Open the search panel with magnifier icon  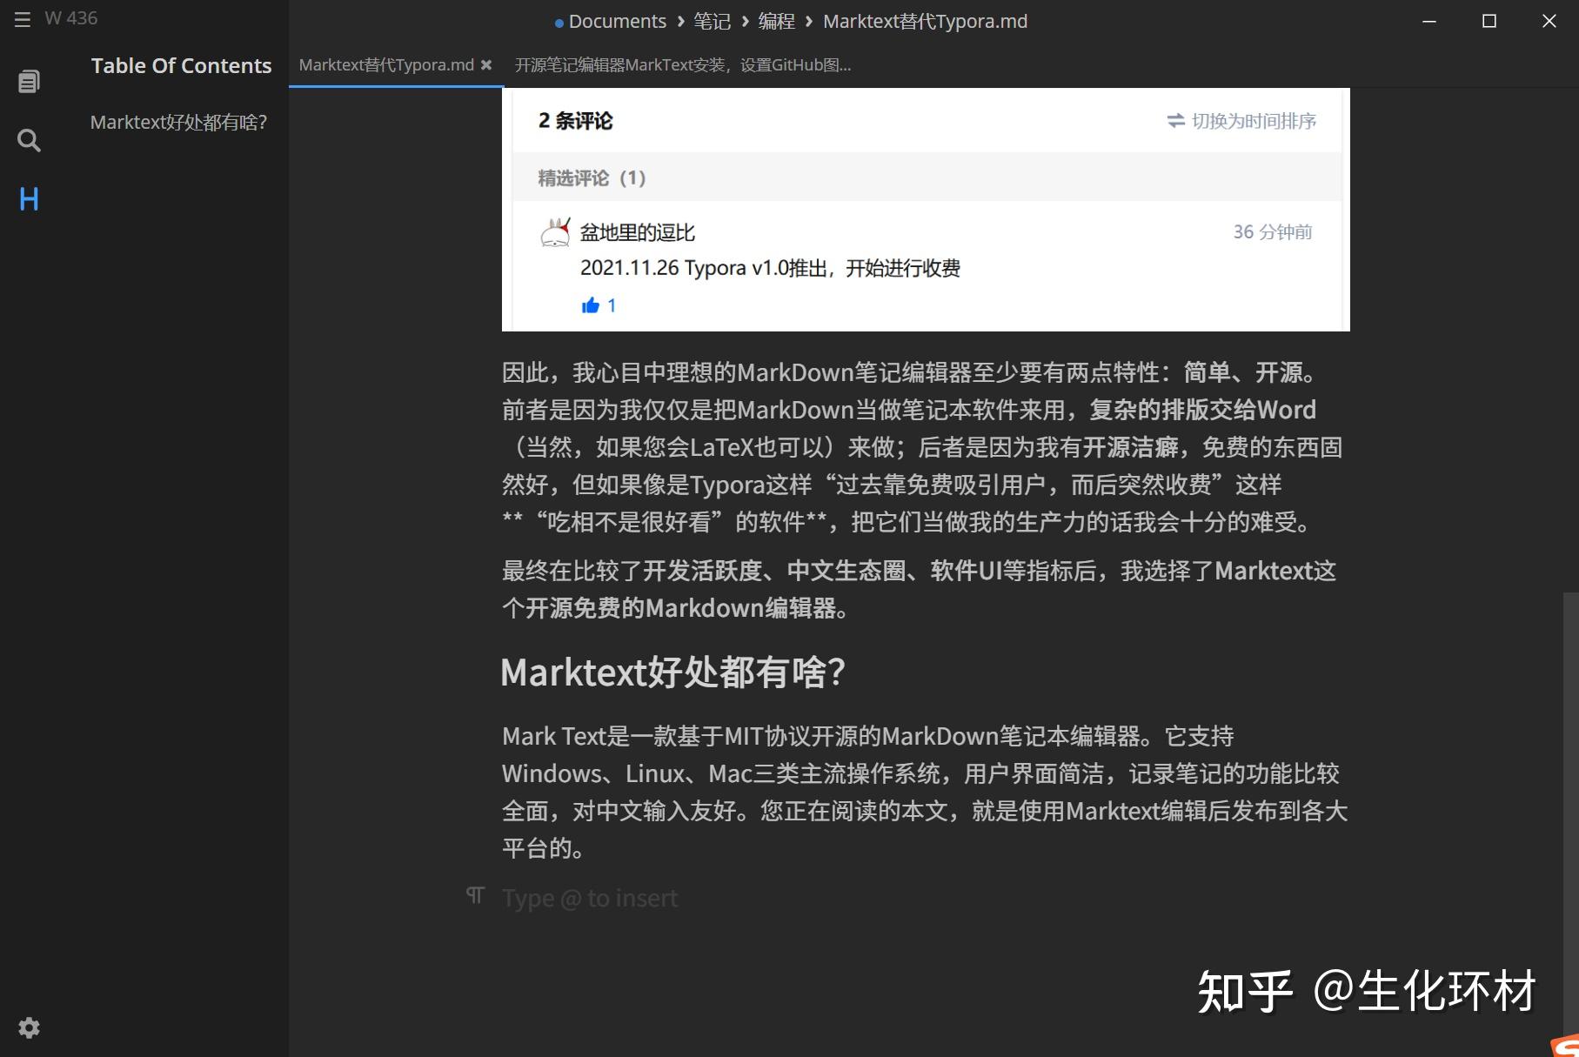[x=29, y=140]
